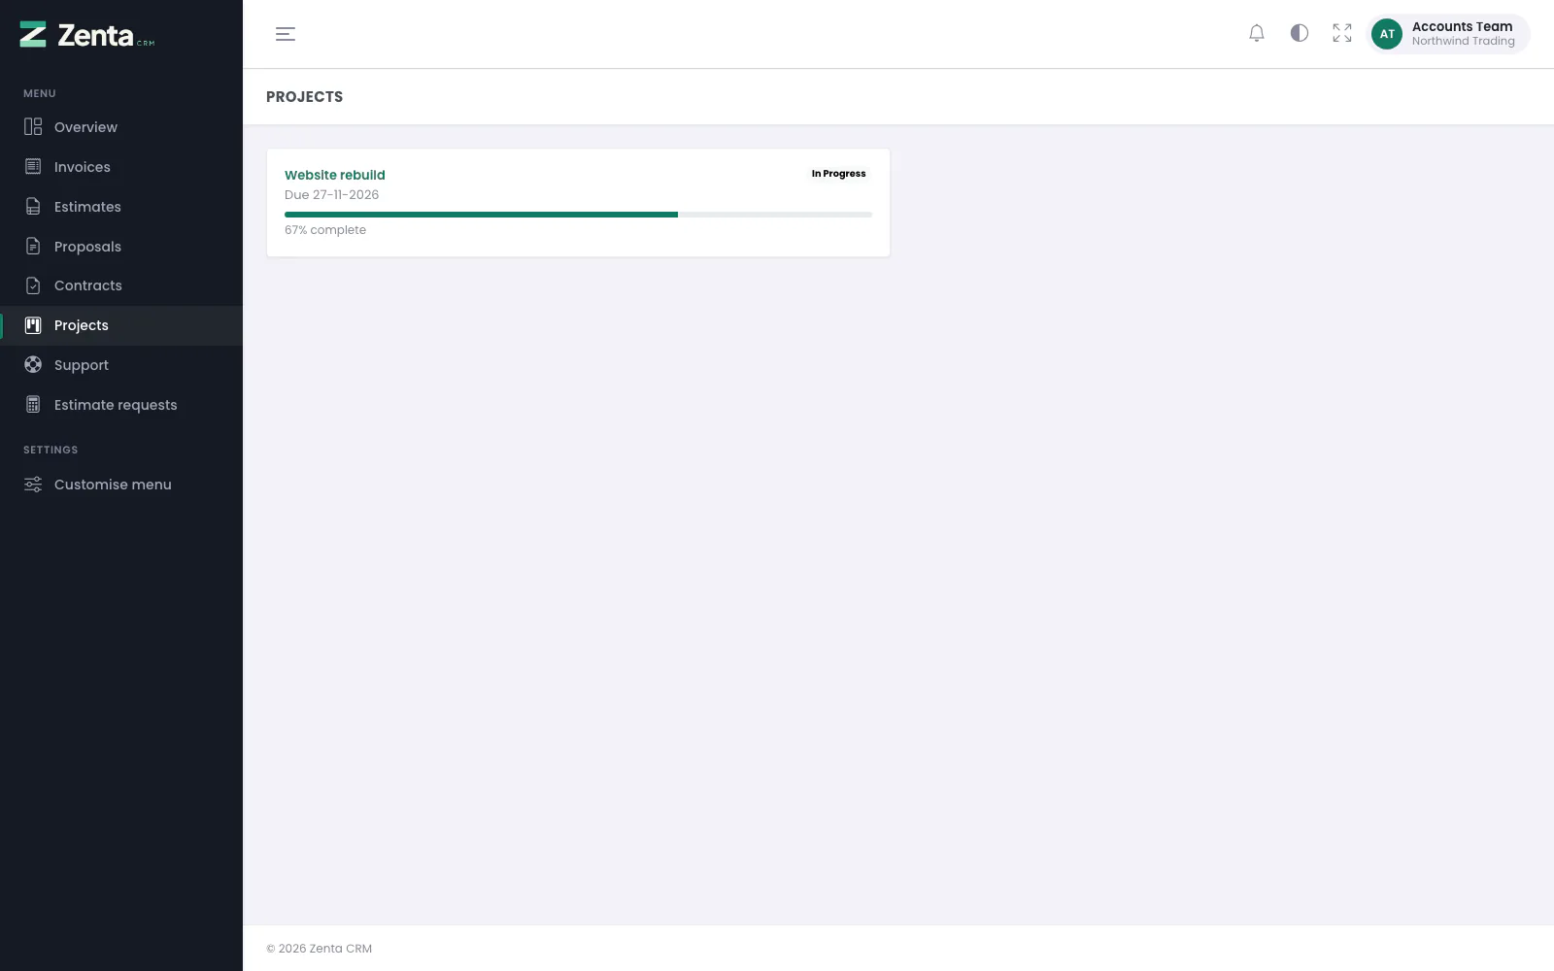Open the Contracts page
The image size is (1554, 971).
point(121,285)
